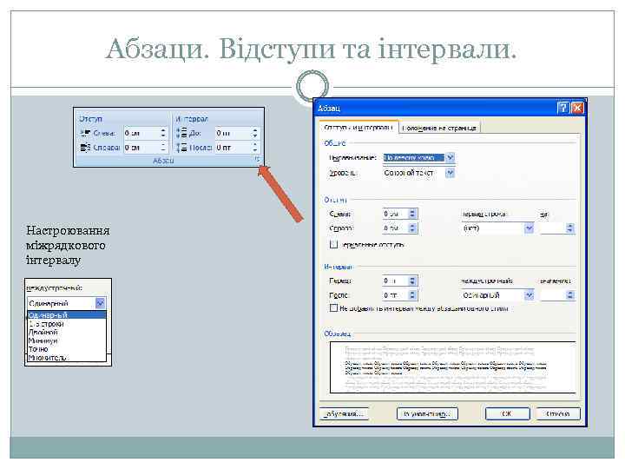Open the first line dropdown showing (нет)
The width and height of the screenshot is (625, 469).
click(x=529, y=228)
